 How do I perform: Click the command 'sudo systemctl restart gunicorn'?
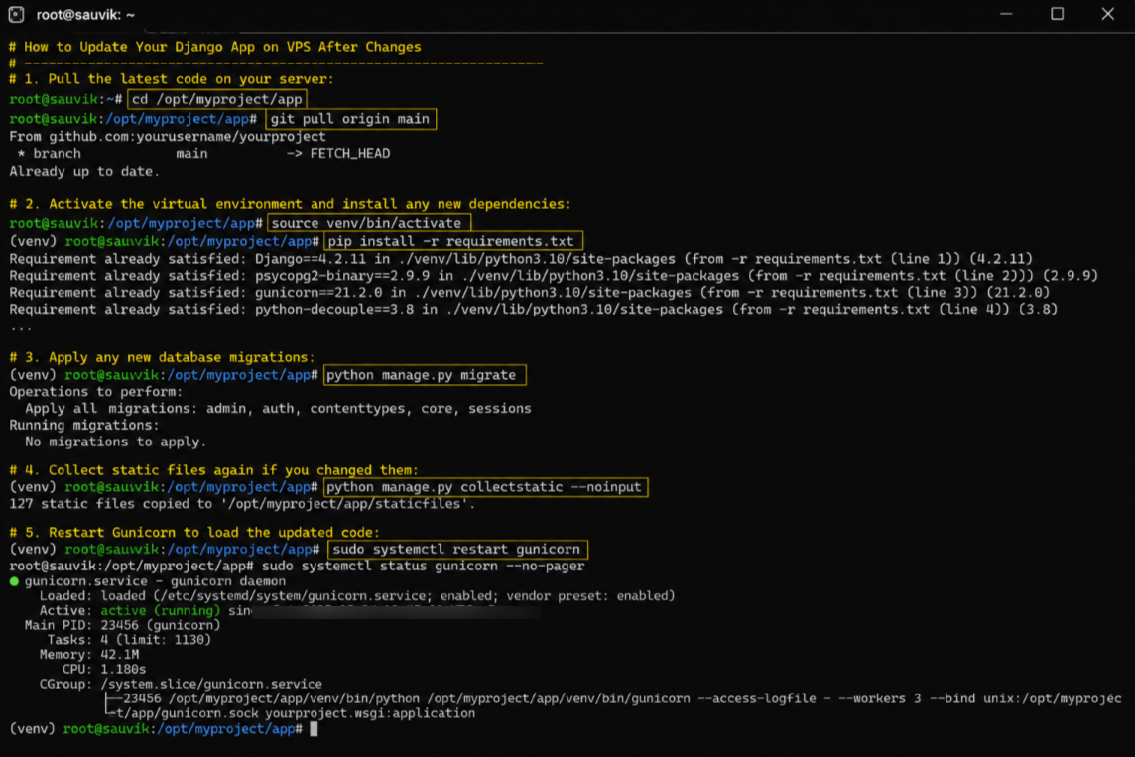pyautogui.click(x=457, y=549)
